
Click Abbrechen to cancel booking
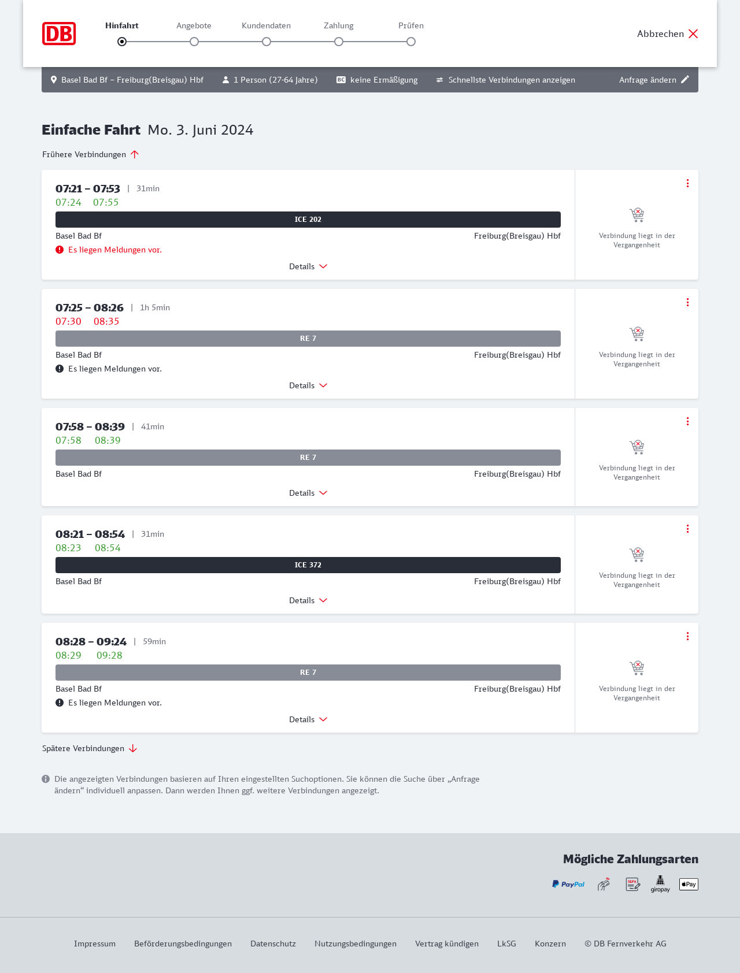click(x=667, y=34)
